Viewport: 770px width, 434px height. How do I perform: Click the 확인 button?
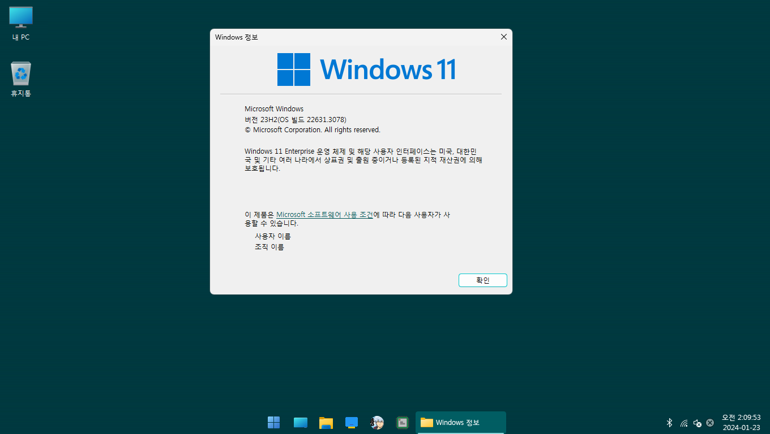coord(483,280)
